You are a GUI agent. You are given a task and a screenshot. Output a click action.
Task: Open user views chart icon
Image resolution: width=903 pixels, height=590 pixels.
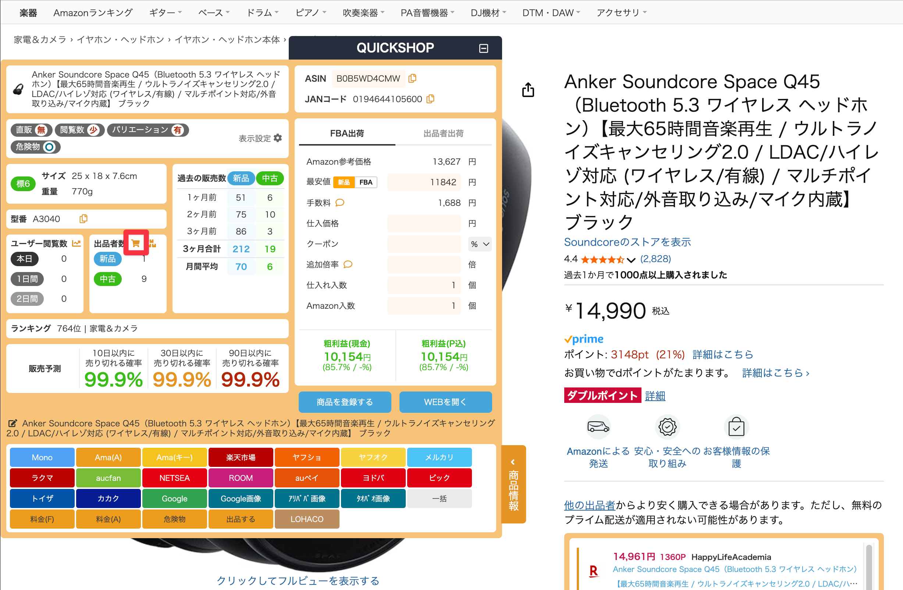[76, 243]
